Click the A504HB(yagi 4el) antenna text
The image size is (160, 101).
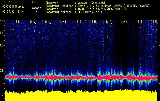pos(90,12)
